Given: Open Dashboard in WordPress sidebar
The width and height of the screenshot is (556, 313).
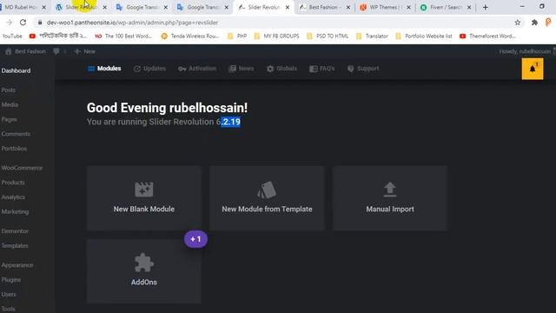Looking at the screenshot, I should (16, 70).
